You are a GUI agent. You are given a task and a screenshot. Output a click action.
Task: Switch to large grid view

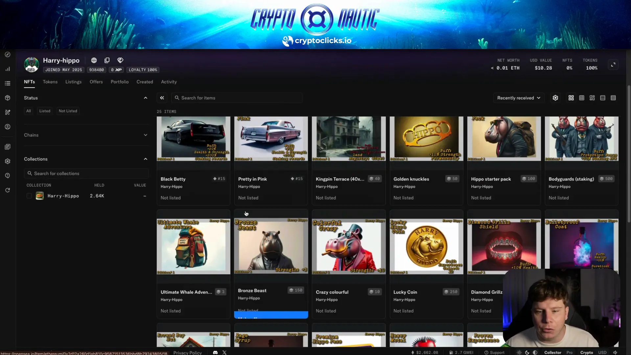(x=571, y=98)
